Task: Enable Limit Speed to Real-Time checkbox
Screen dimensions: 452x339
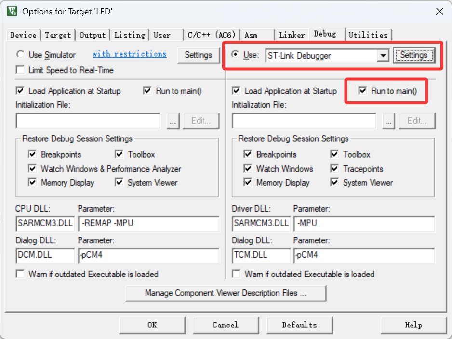Action: pyautogui.click(x=20, y=70)
